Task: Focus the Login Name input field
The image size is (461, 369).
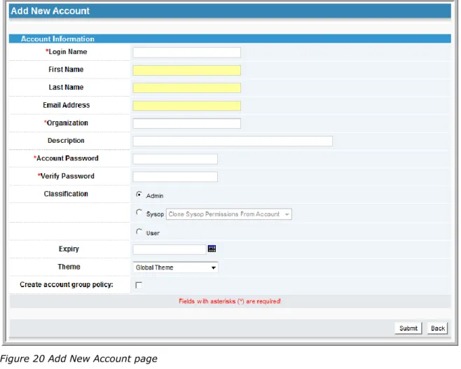Action: click(x=186, y=53)
